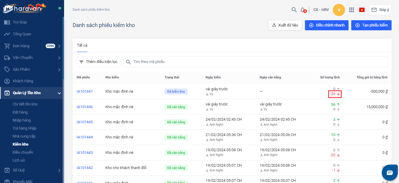This screenshot has width=399, height=183.
Task: Go to Chi tiết tồn kho
Action: 25,104
